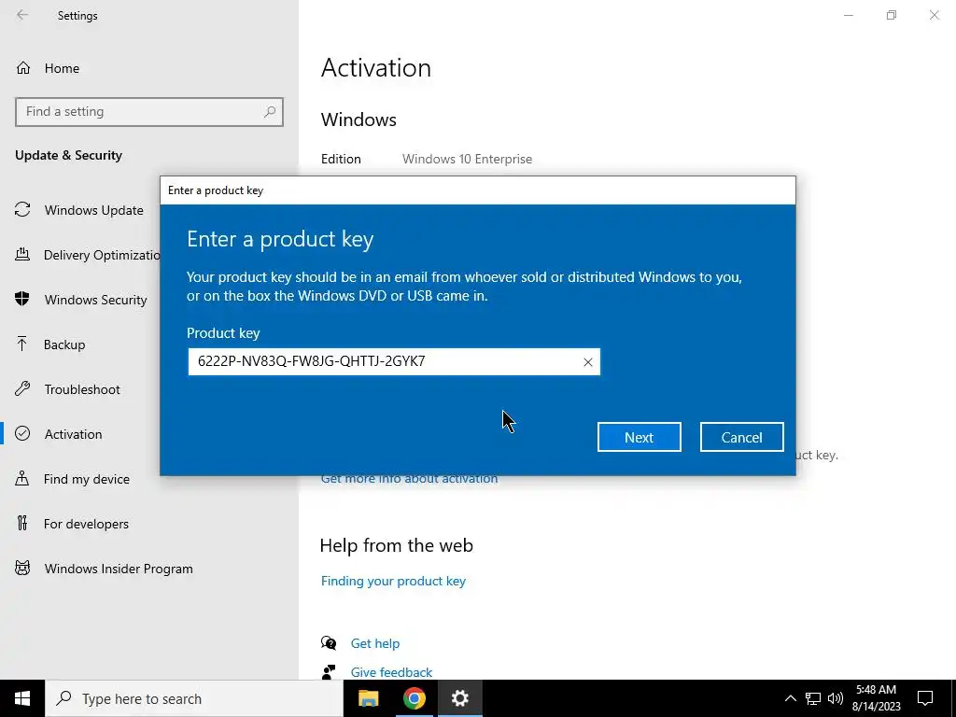Click the Delivery Optimization label

(102, 255)
